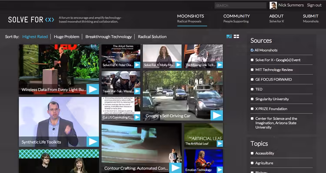Screen dimensions: 326x173
Task: Open the About nav tab
Action: 276,18
